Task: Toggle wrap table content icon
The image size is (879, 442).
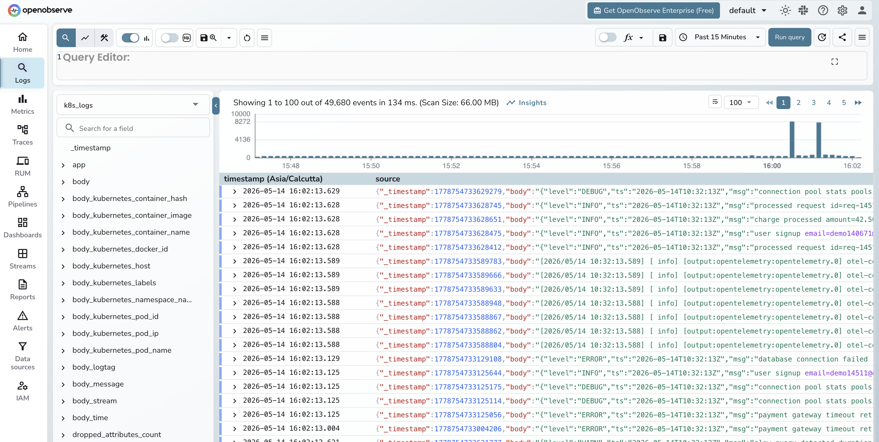Action: (715, 102)
